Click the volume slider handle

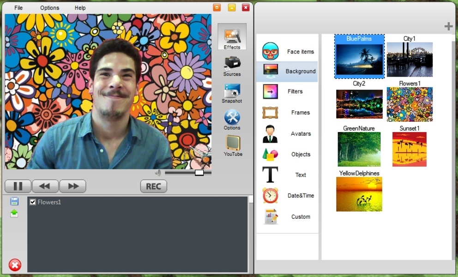(x=199, y=173)
